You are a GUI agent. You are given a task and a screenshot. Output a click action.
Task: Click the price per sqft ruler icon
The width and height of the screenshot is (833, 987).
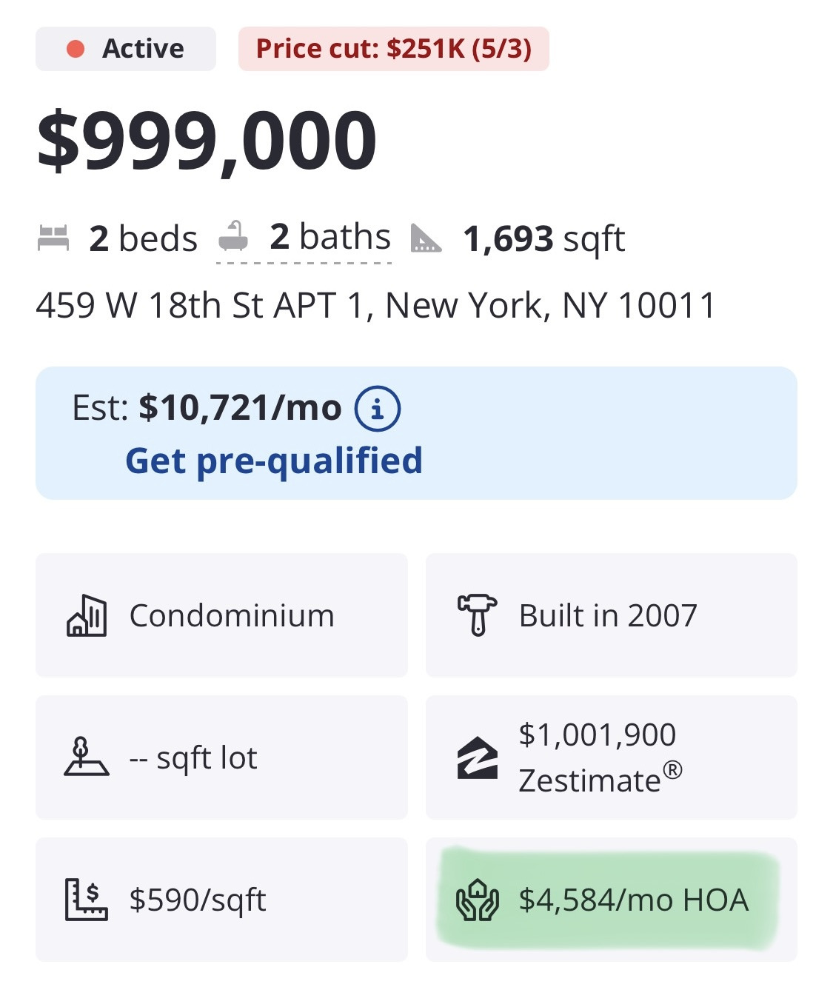coord(87,900)
